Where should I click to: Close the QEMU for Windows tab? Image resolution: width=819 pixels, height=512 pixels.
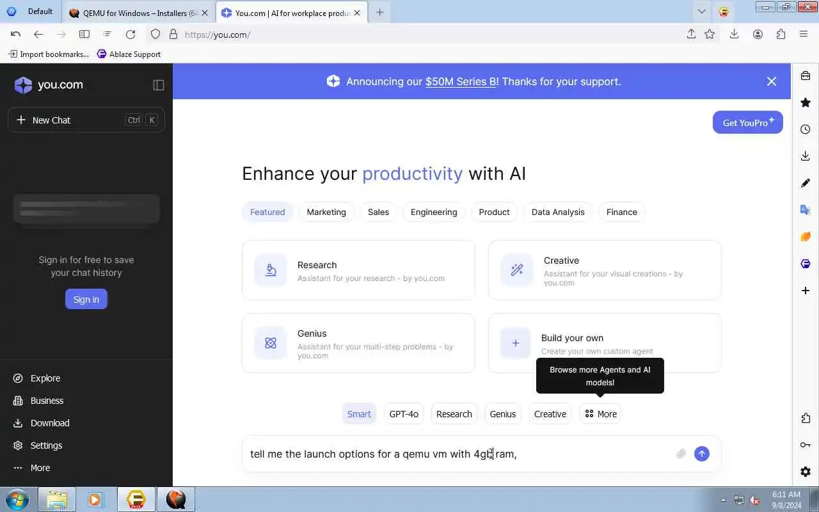coord(205,13)
